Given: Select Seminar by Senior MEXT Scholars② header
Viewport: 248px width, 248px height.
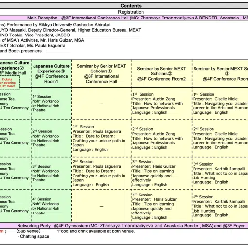Looking at the screenshot, I should [161, 73].
